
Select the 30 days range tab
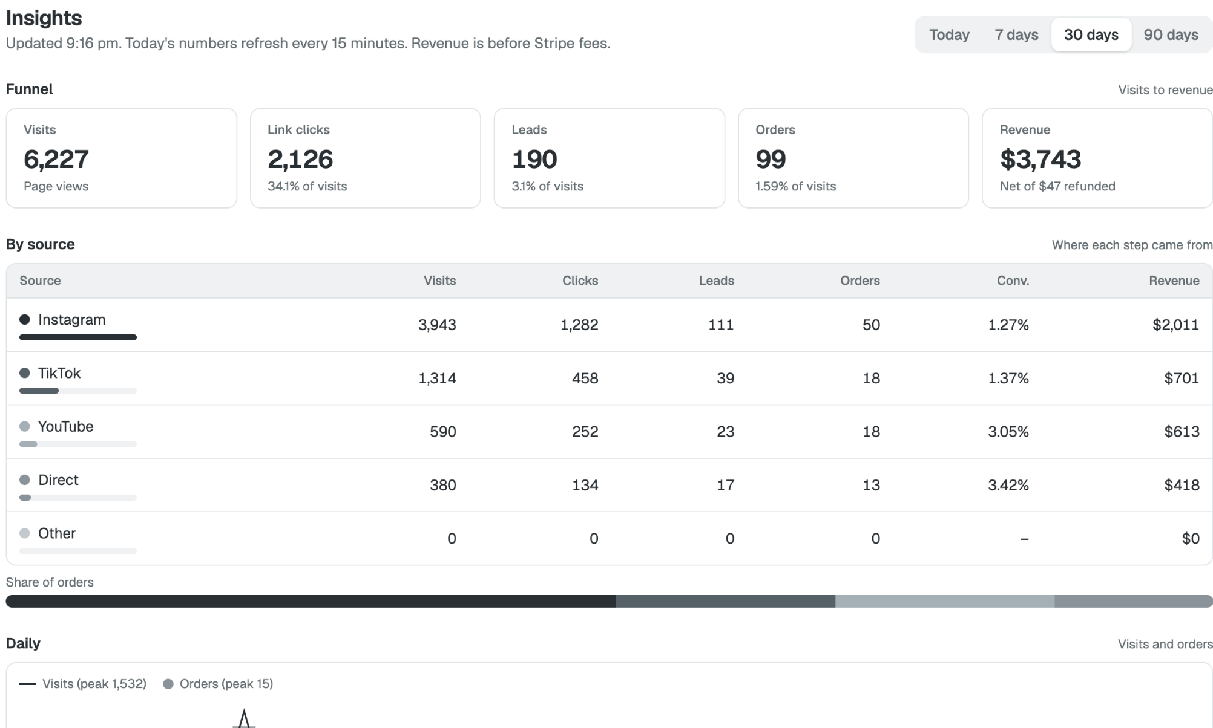(1091, 35)
